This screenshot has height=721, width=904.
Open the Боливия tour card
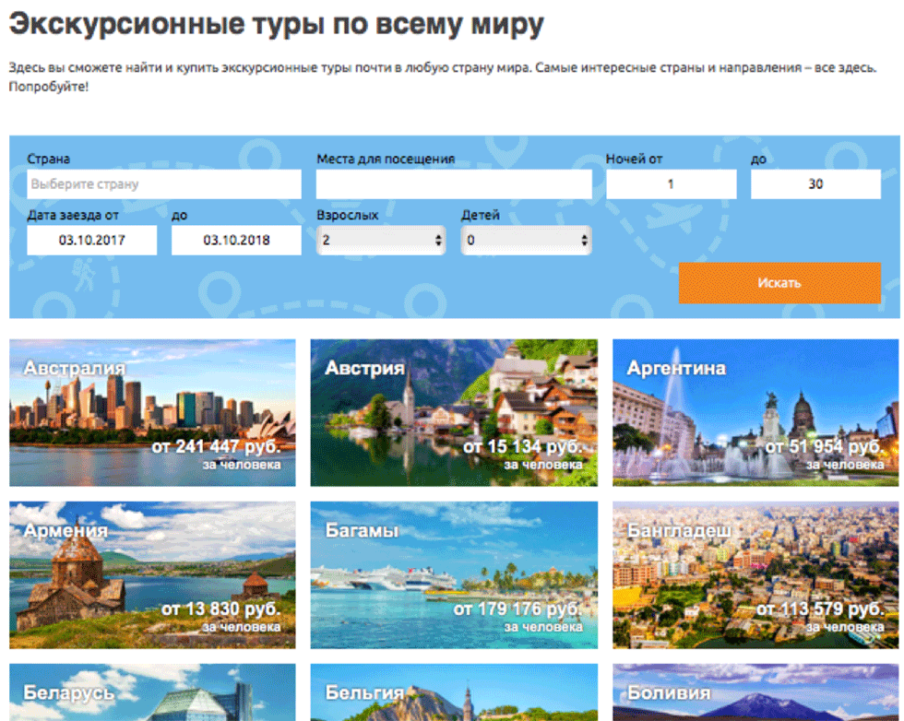click(755, 693)
